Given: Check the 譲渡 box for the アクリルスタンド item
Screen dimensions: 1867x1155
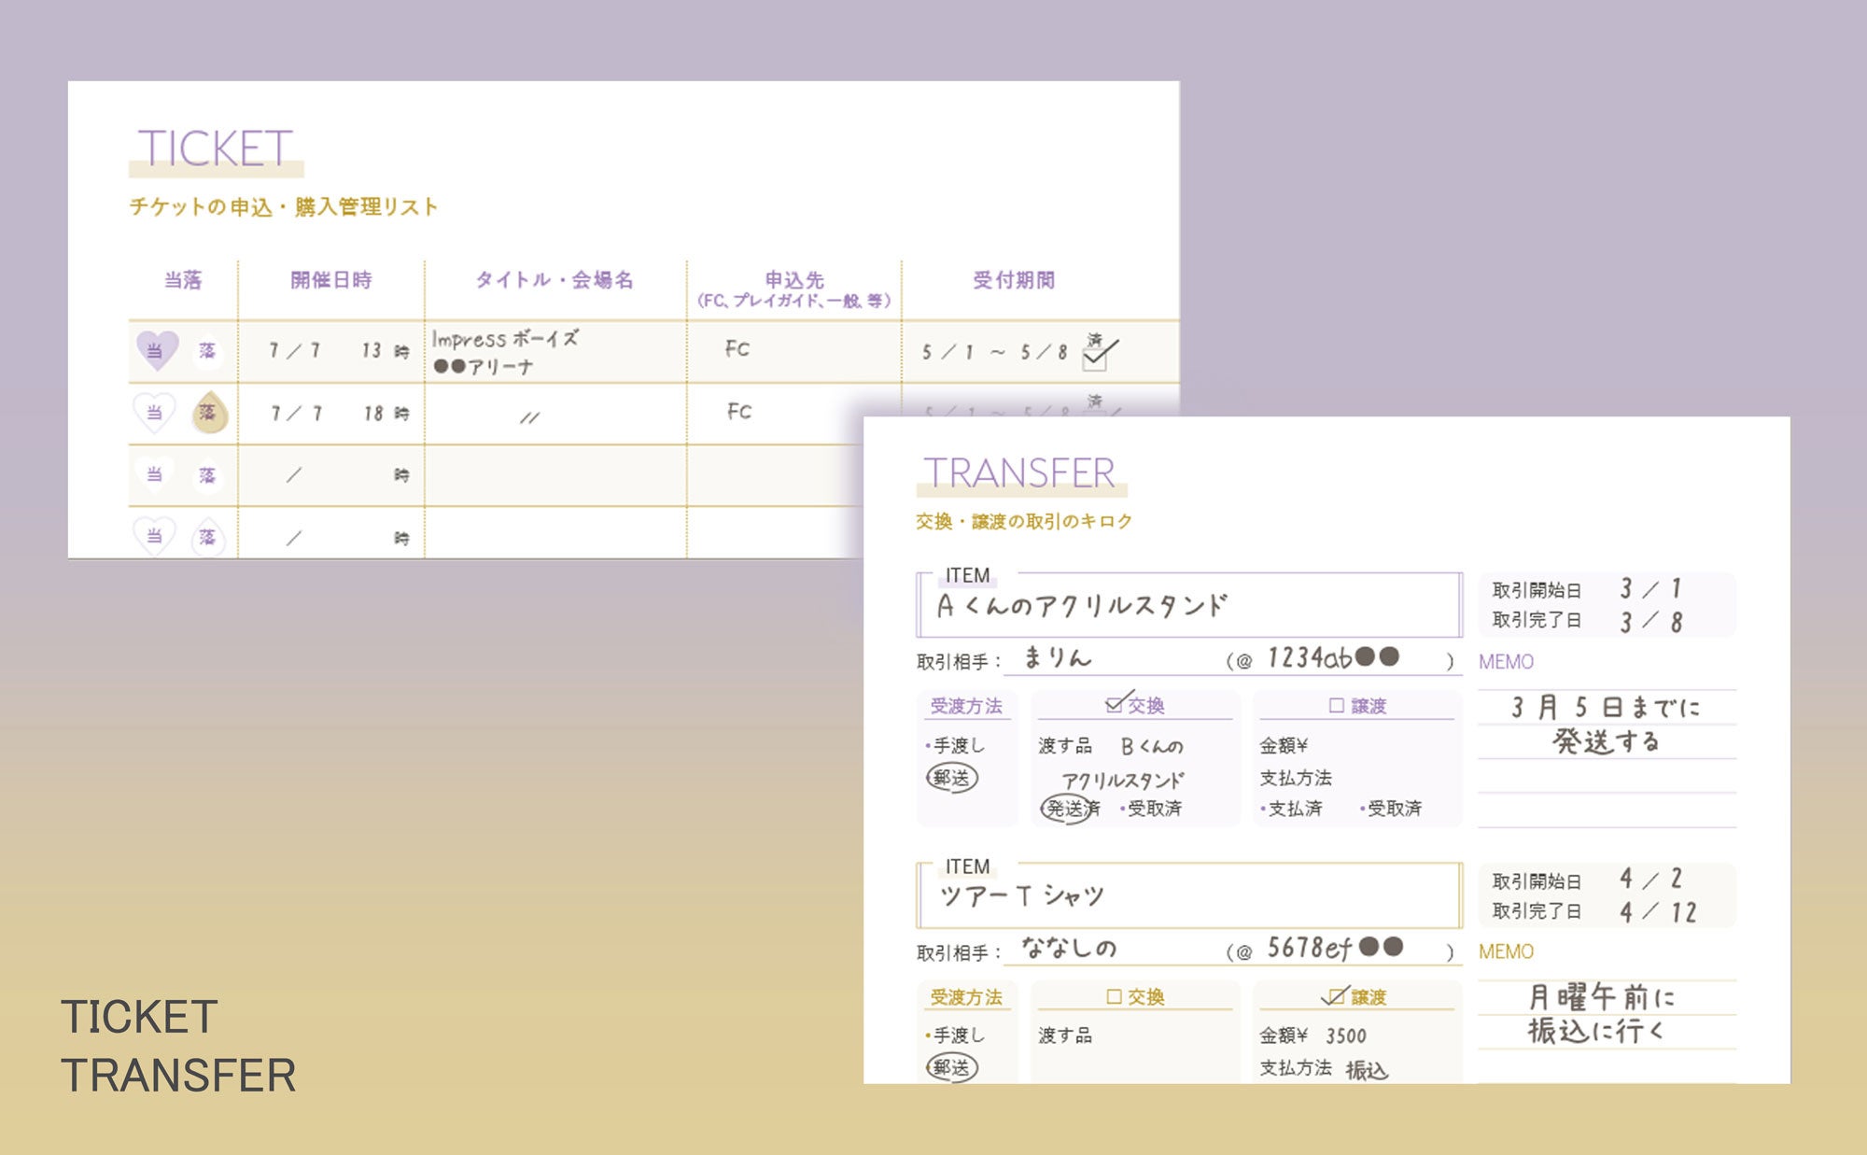Looking at the screenshot, I should tap(1336, 706).
